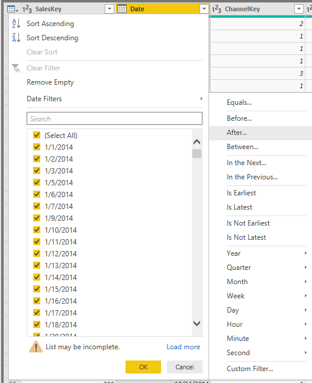Uncheck the 1/5/2014 date checkbox
Screen dimensions: 312x383
coord(37,182)
